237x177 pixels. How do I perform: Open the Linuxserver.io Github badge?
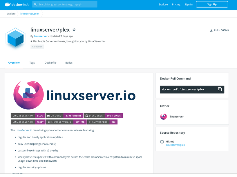pos(66,122)
